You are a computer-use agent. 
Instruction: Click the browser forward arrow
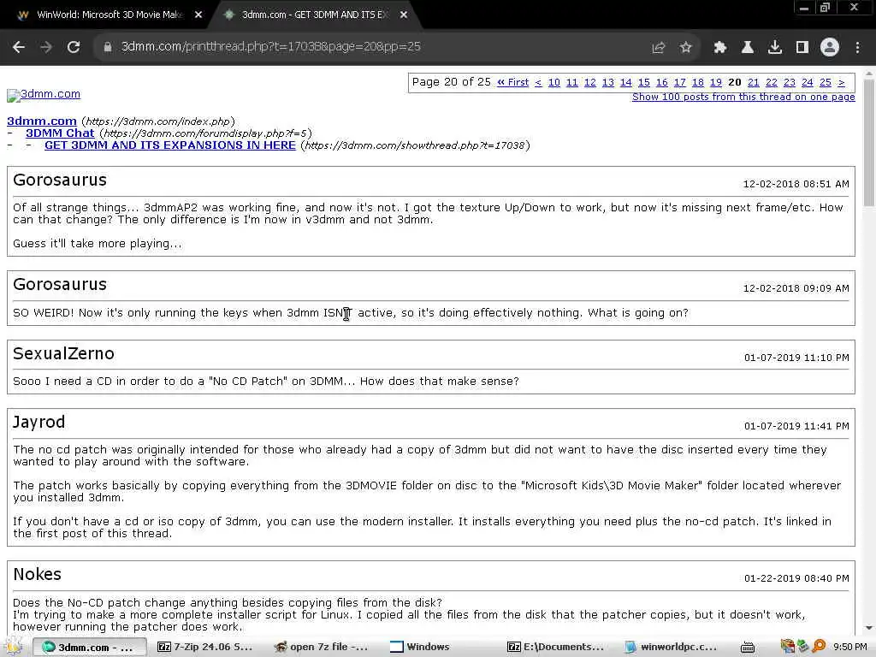(x=46, y=47)
